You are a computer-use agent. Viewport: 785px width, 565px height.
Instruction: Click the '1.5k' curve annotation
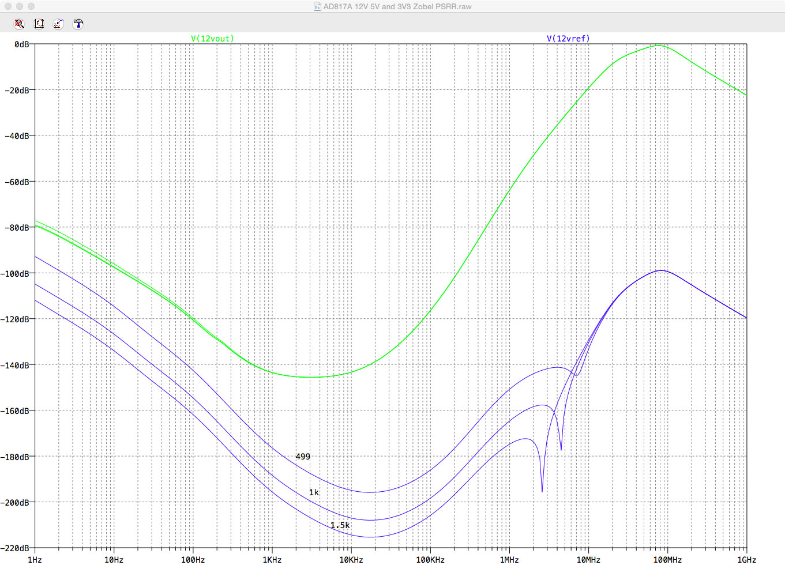pyautogui.click(x=340, y=525)
